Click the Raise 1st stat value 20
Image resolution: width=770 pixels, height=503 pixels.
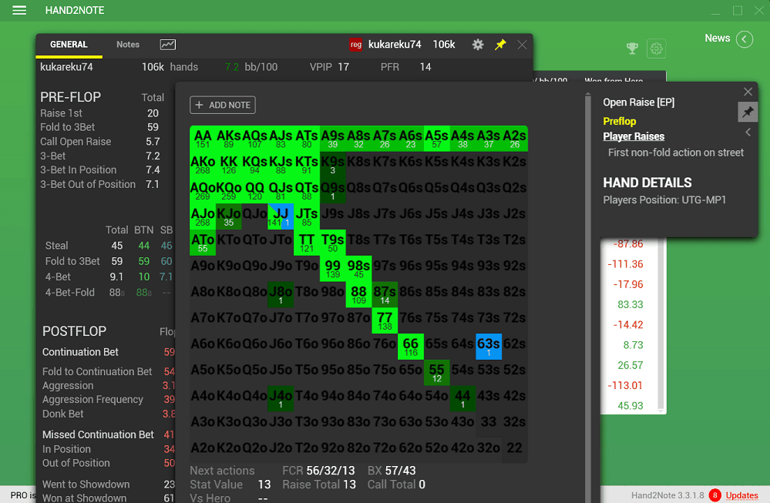tap(153, 113)
